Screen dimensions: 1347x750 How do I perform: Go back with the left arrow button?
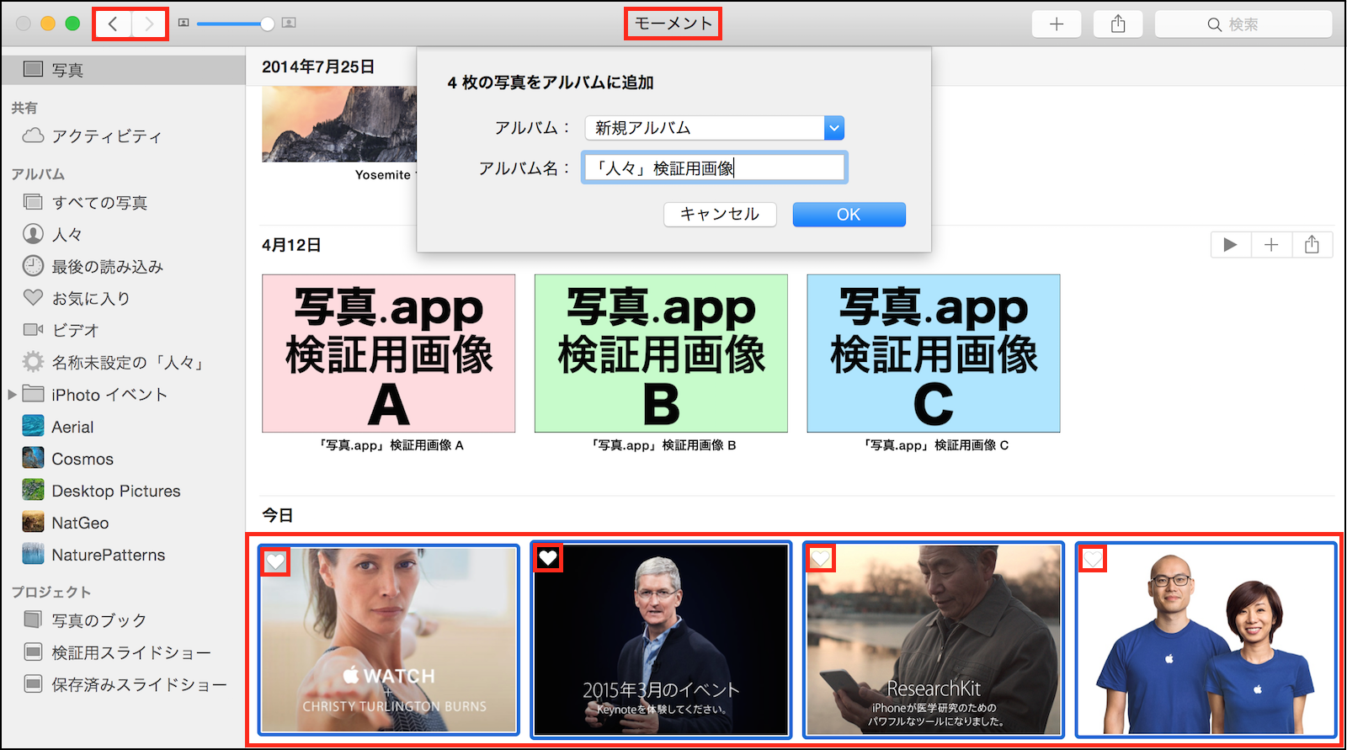coord(113,24)
